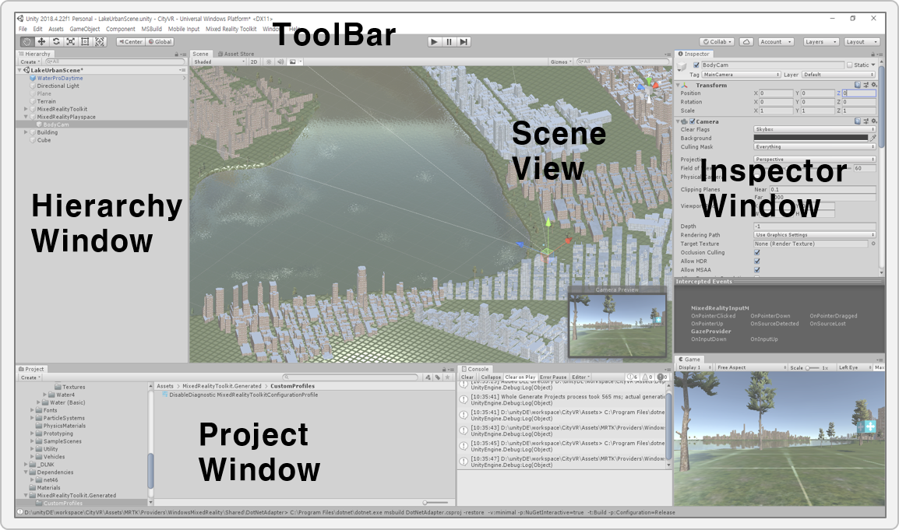Open the GameObject menu
The image size is (899, 530).
point(85,29)
